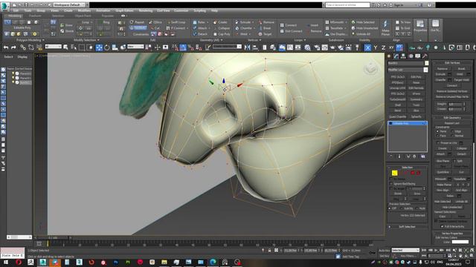Expand the Soft Selection rollout
The image size is (476, 267).
(408, 226)
